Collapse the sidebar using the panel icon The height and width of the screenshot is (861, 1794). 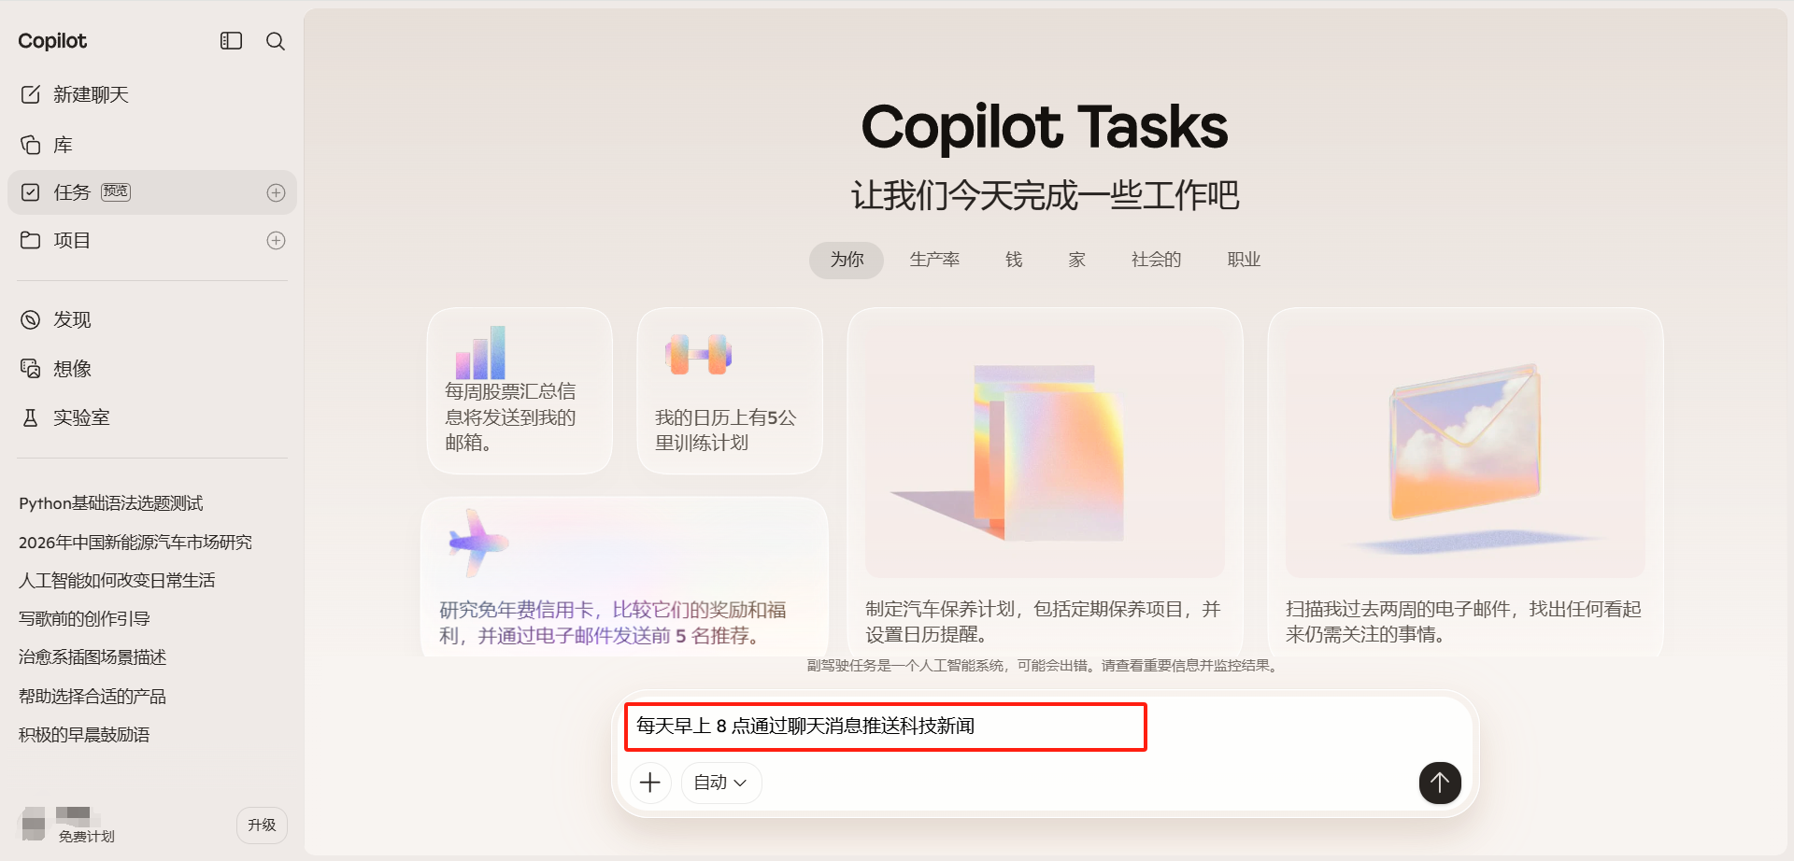tap(231, 41)
